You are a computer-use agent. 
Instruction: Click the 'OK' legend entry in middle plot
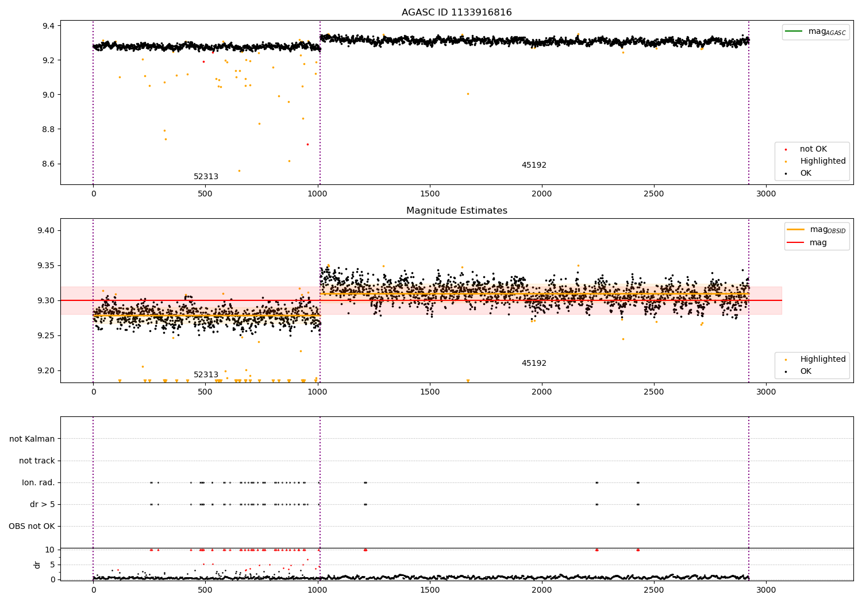point(799,372)
